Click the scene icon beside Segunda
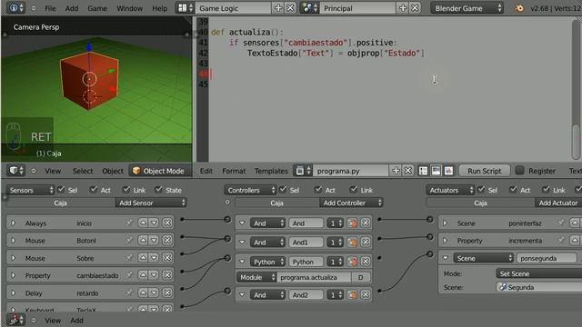This screenshot has width=582, height=327. (x=503, y=287)
